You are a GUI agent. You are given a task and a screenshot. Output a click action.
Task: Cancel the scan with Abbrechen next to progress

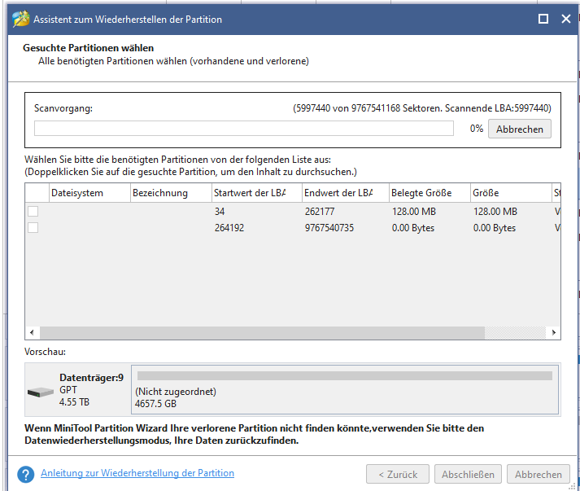click(x=519, y=129)
